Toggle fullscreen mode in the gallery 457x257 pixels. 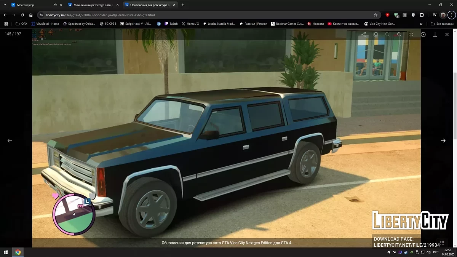point(411,34)
